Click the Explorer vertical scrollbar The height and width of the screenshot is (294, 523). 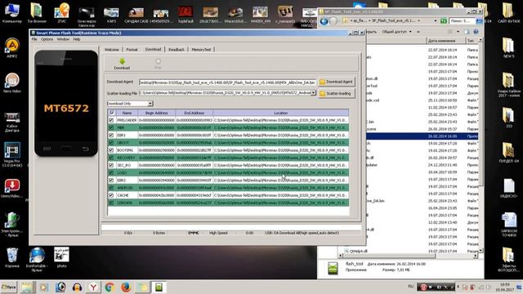pos(481,145)
